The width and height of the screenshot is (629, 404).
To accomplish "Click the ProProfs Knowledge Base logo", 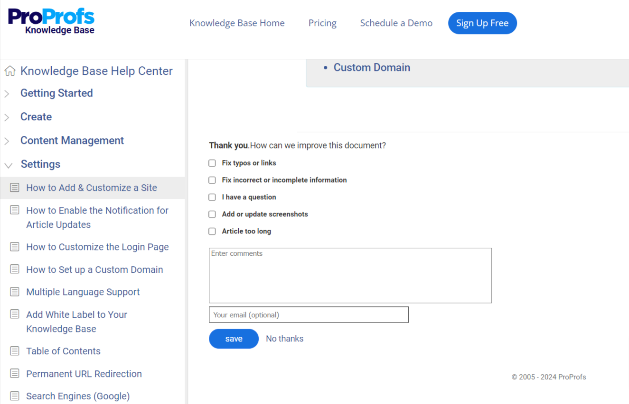I will click(51, 22).
